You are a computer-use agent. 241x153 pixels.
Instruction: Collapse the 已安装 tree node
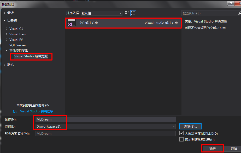pos(4,20)
